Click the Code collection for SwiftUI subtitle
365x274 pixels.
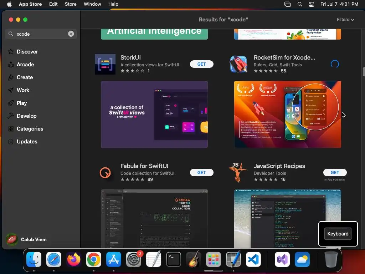(x=148, y=173)
